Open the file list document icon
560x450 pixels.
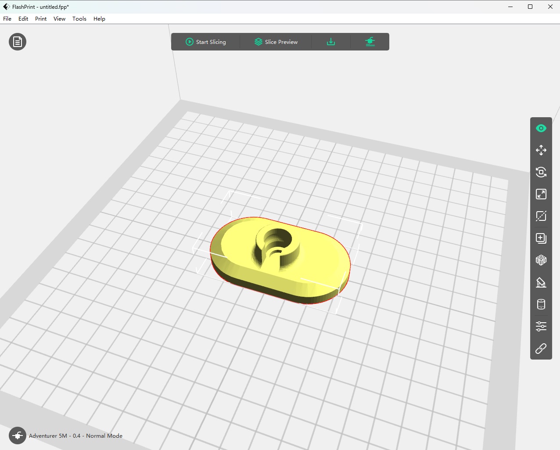[x=18, y=42]
